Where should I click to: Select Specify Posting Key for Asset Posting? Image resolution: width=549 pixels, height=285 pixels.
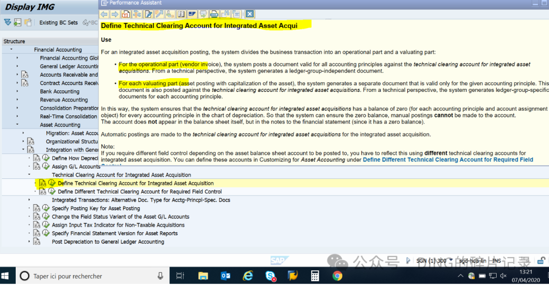96,208
